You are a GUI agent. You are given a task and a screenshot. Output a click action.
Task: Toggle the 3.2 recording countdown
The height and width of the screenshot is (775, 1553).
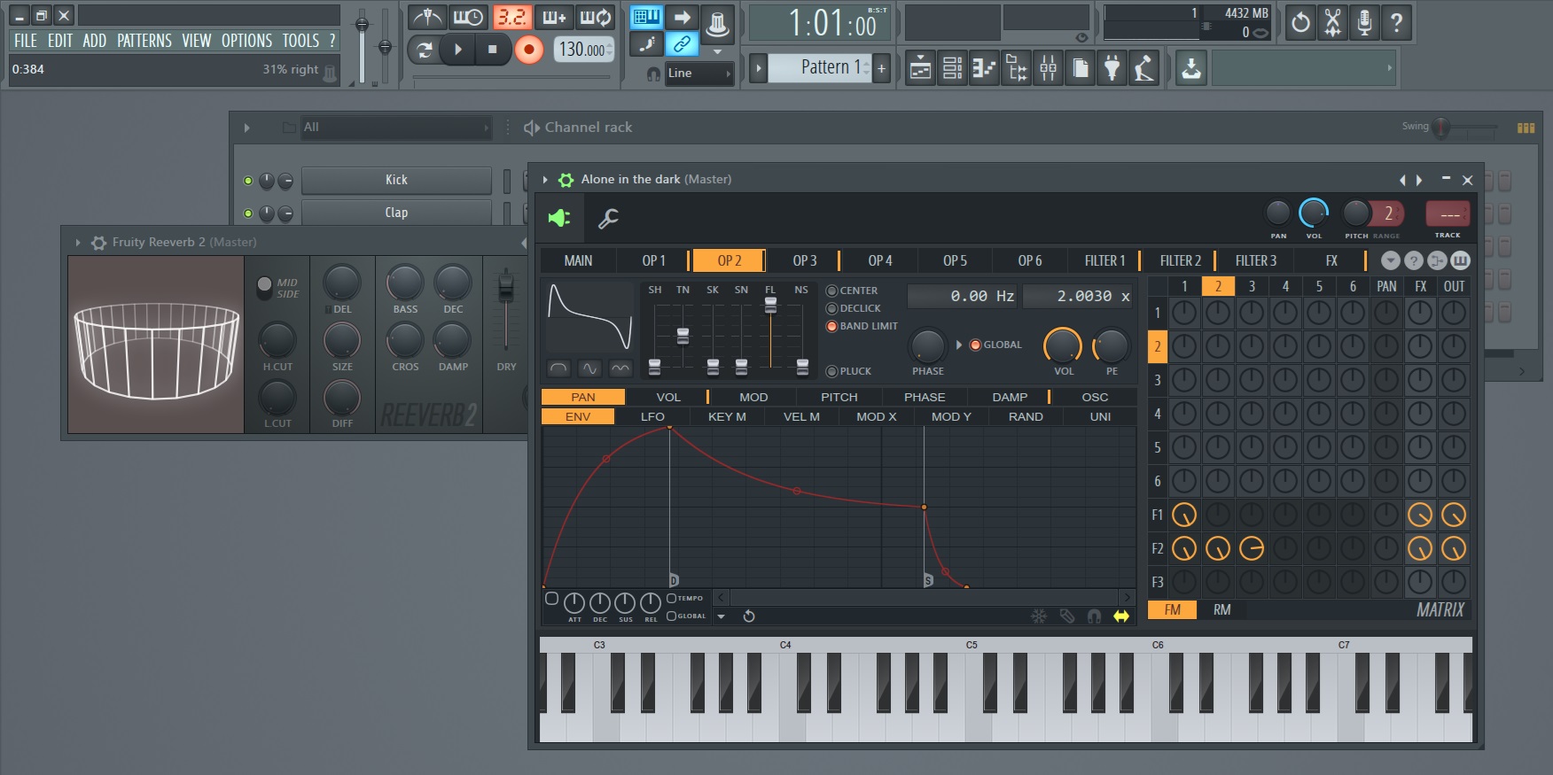[511, 17]
